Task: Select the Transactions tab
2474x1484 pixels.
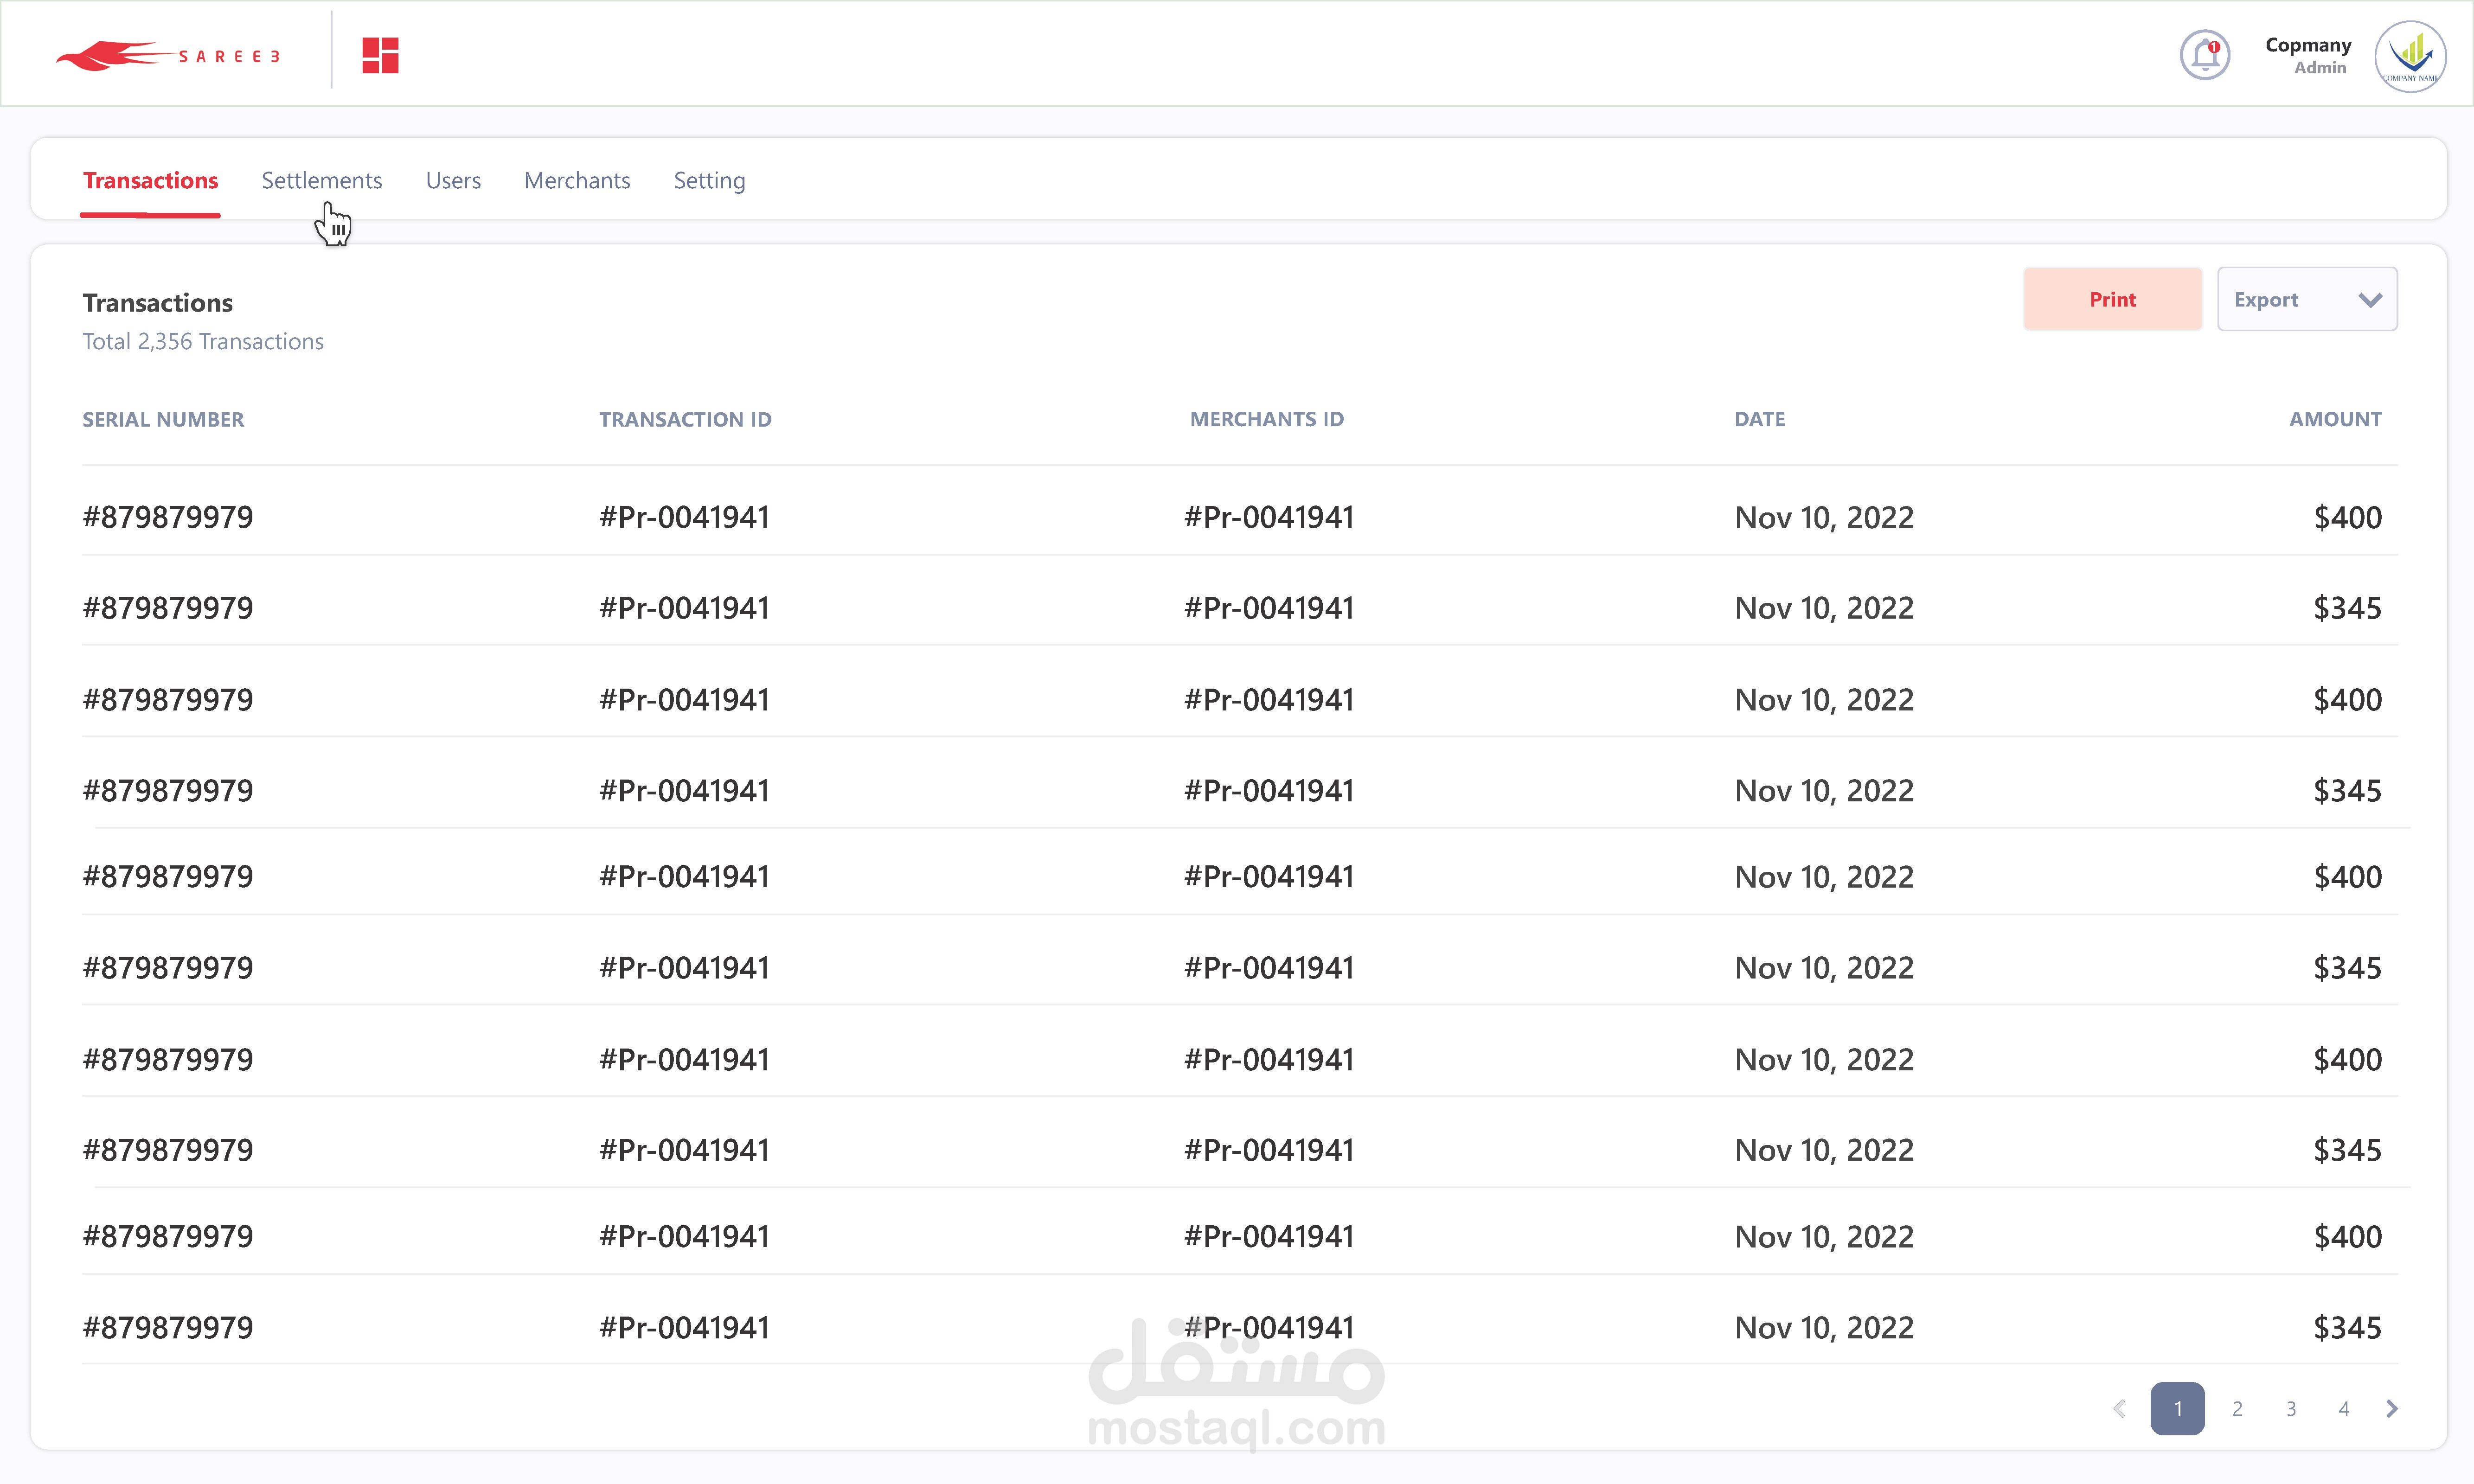Action: point(150,181)
